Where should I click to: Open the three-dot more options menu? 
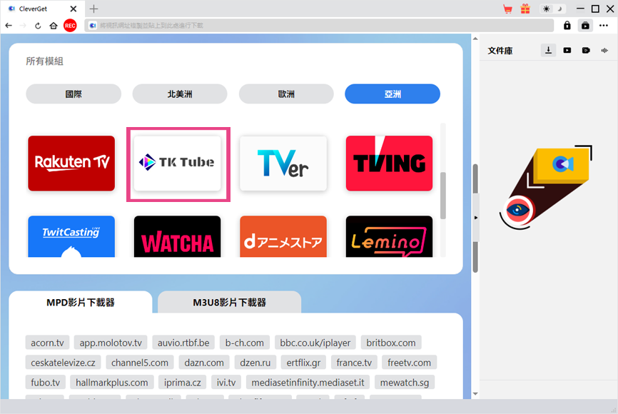[604, 25]
